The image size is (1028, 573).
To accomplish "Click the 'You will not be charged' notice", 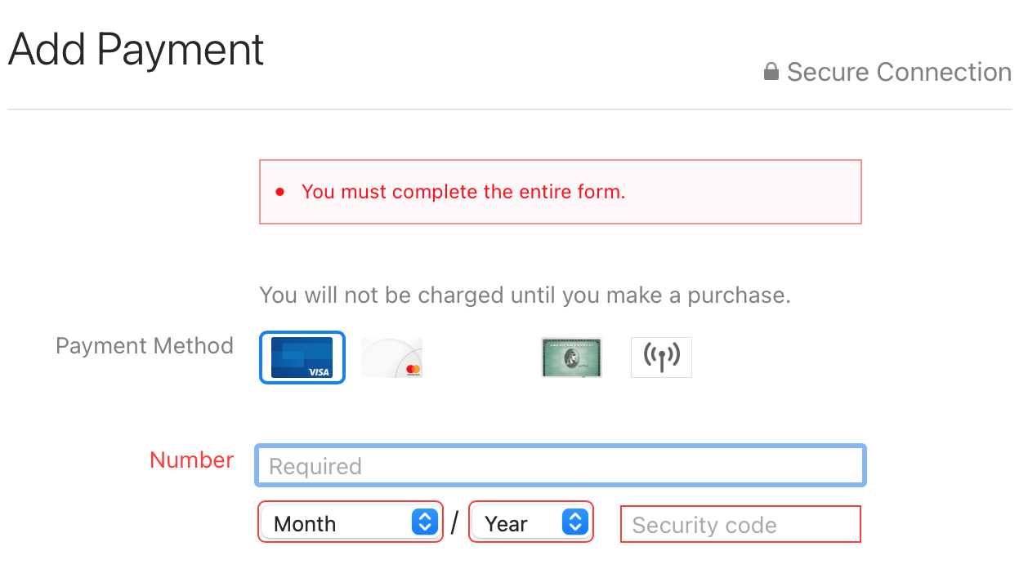I will click(x=525, y=295).
